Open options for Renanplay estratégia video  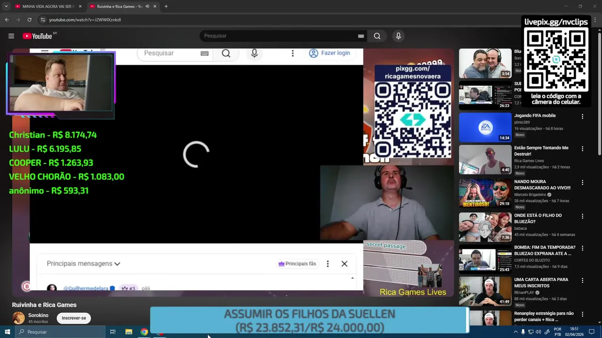582,315
